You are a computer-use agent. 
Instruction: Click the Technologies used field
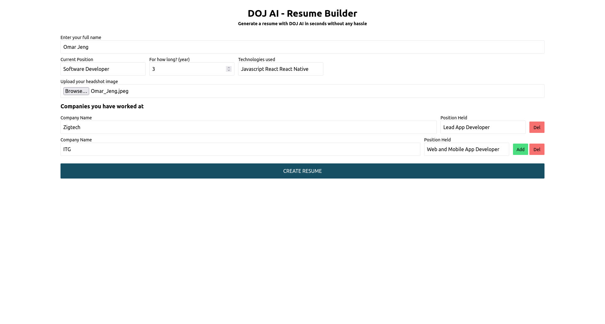(x=280, y=69)
